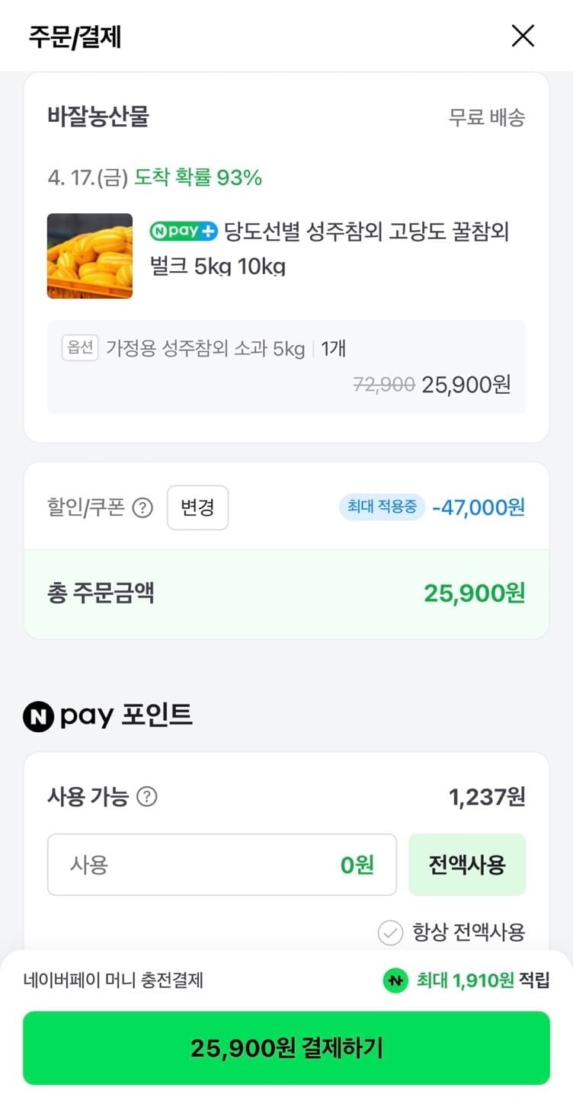This screenshot has width=573, height=1097.
Task: Focus the 사용 points input field
Action: (x=222, y=865)
